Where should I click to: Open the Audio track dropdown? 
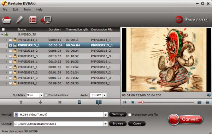coord(104,95)
